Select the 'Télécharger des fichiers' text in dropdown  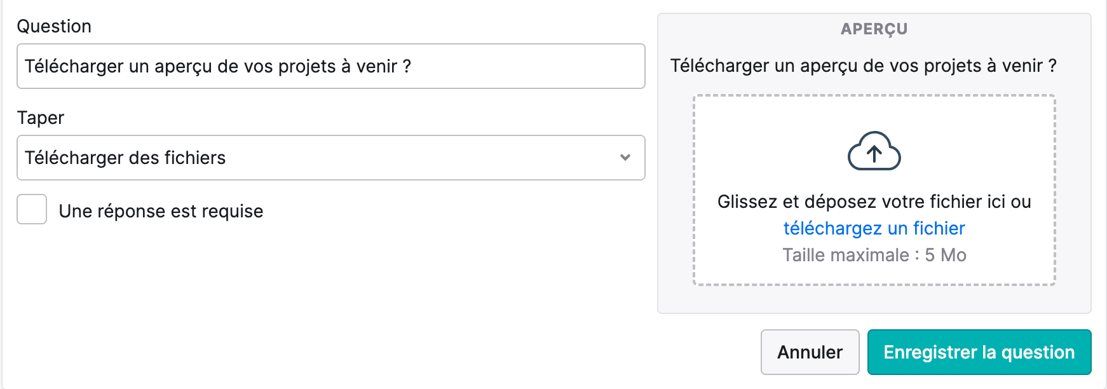pyautogui.click(x=125, y=158)
